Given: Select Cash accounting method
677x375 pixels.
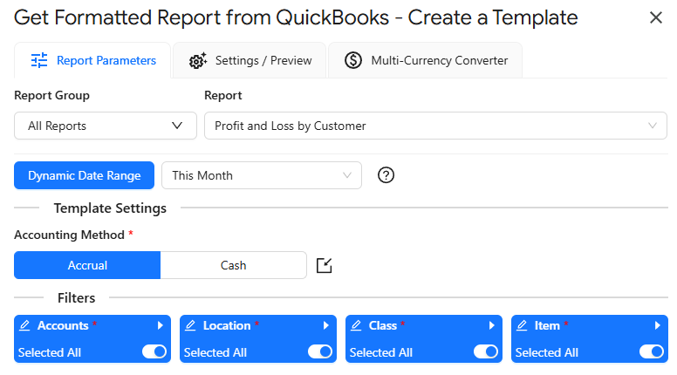Looking at the screenshot, I should [x=233, y=265].
